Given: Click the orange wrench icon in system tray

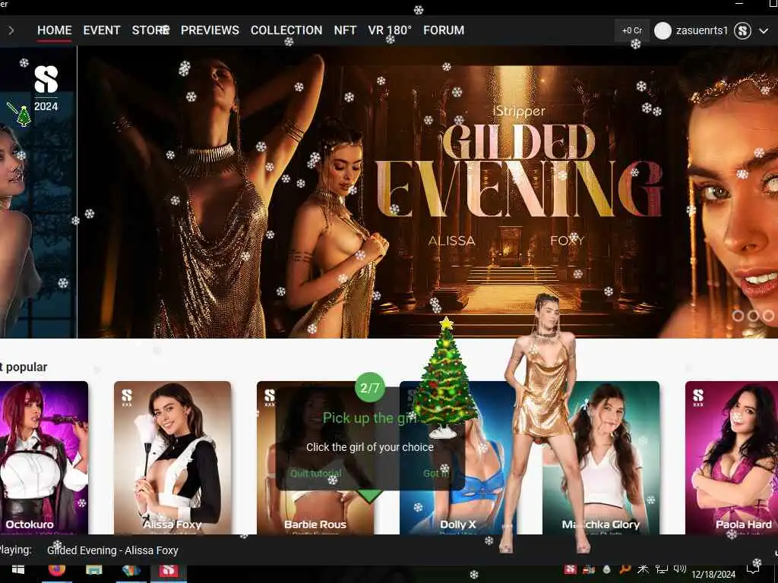Looking at the screenshot, I should [x=625, y=569].
